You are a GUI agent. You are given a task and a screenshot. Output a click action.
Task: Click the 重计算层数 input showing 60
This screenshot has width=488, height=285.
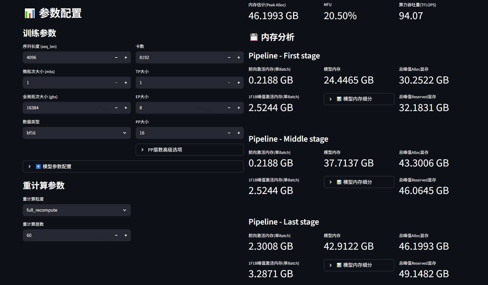67,235
